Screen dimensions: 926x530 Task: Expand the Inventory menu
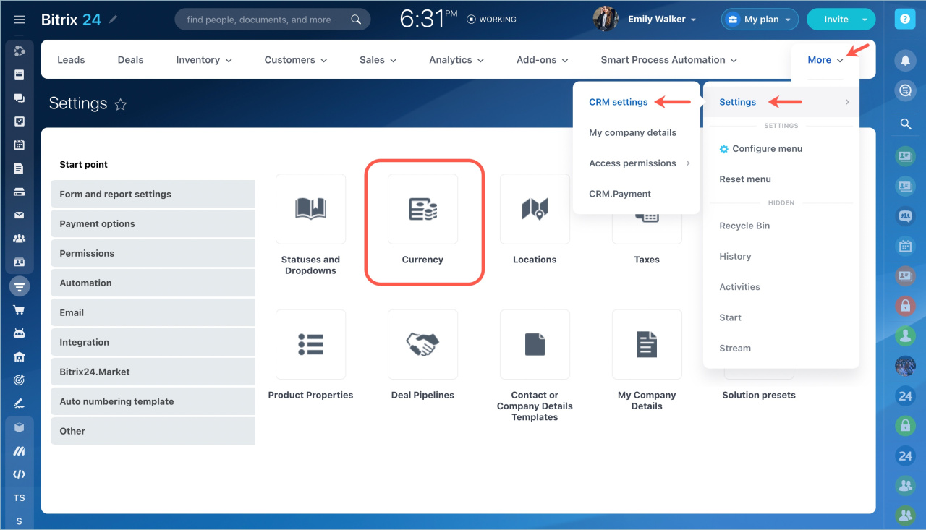[204, 60]
